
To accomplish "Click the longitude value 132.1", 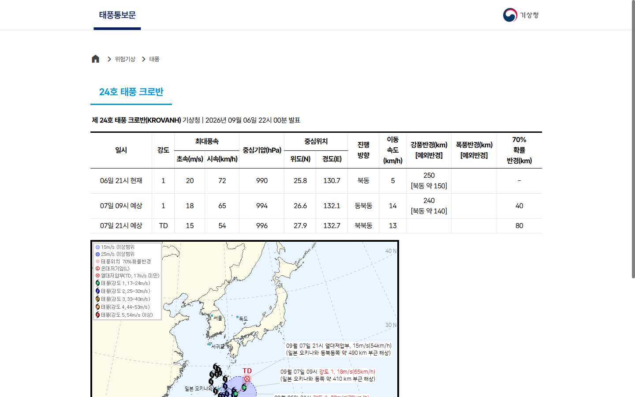I will coord(332,206).
